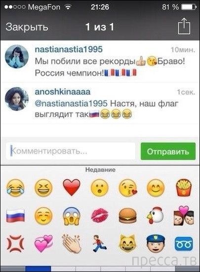Insert the hamburger emoji
The height and width of the screenshot is (272, 200).
[x=127, y=216]
